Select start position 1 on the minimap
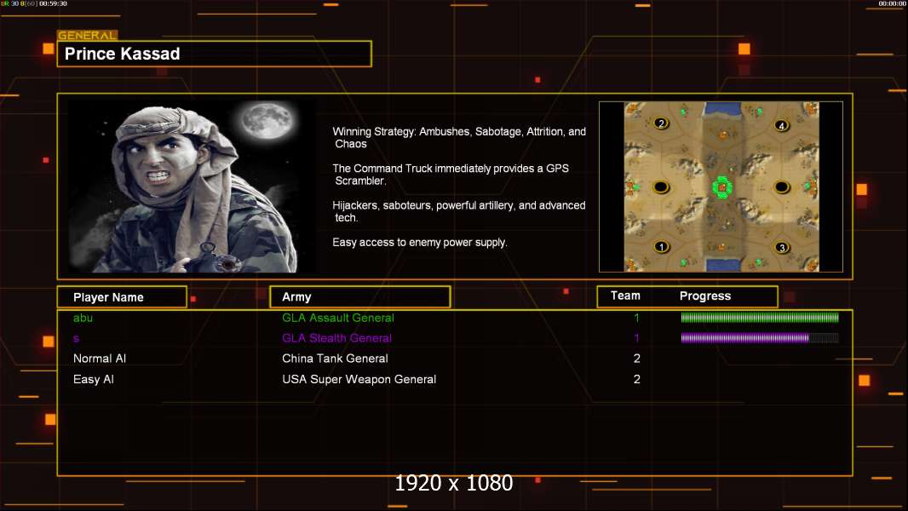This screenshot has width=908, height=511. tap(661, 247)
